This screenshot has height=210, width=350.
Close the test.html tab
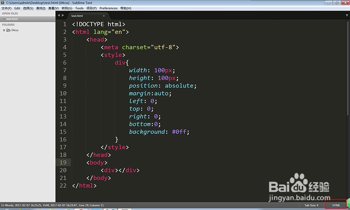click(x=104, y=16)
